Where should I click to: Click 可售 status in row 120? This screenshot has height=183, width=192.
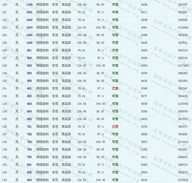[x=115, y=5]
